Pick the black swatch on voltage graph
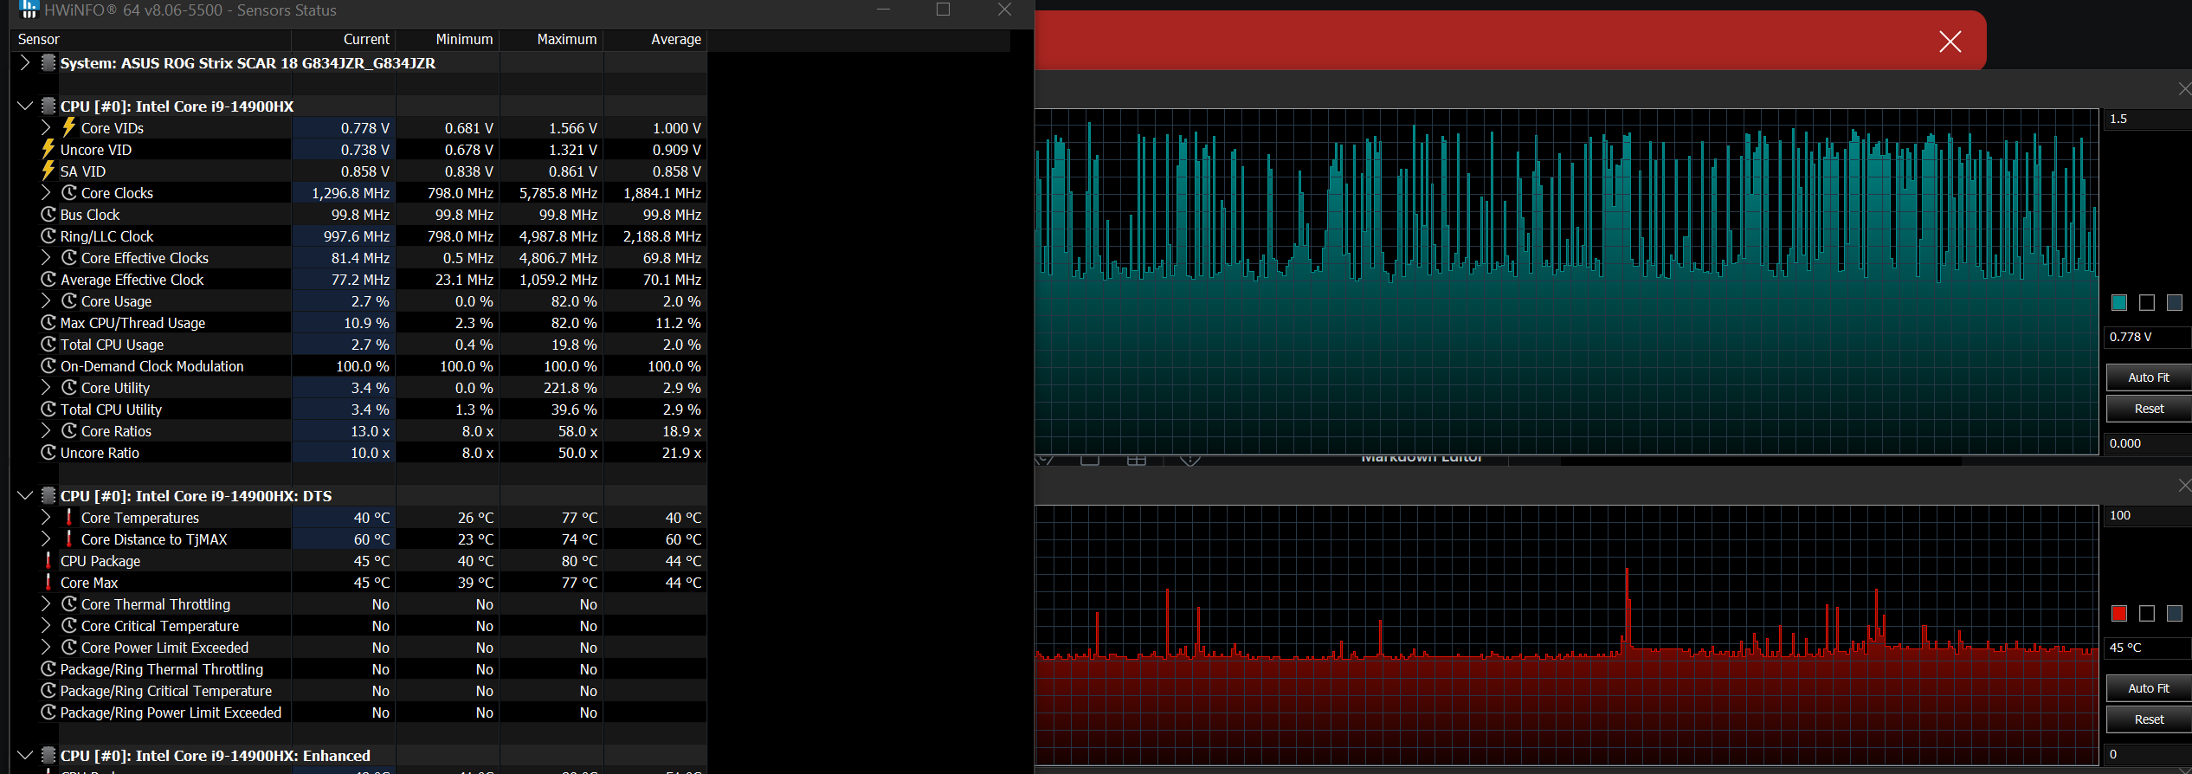This screenshot has width=2192, height=774. point(2147,302)
